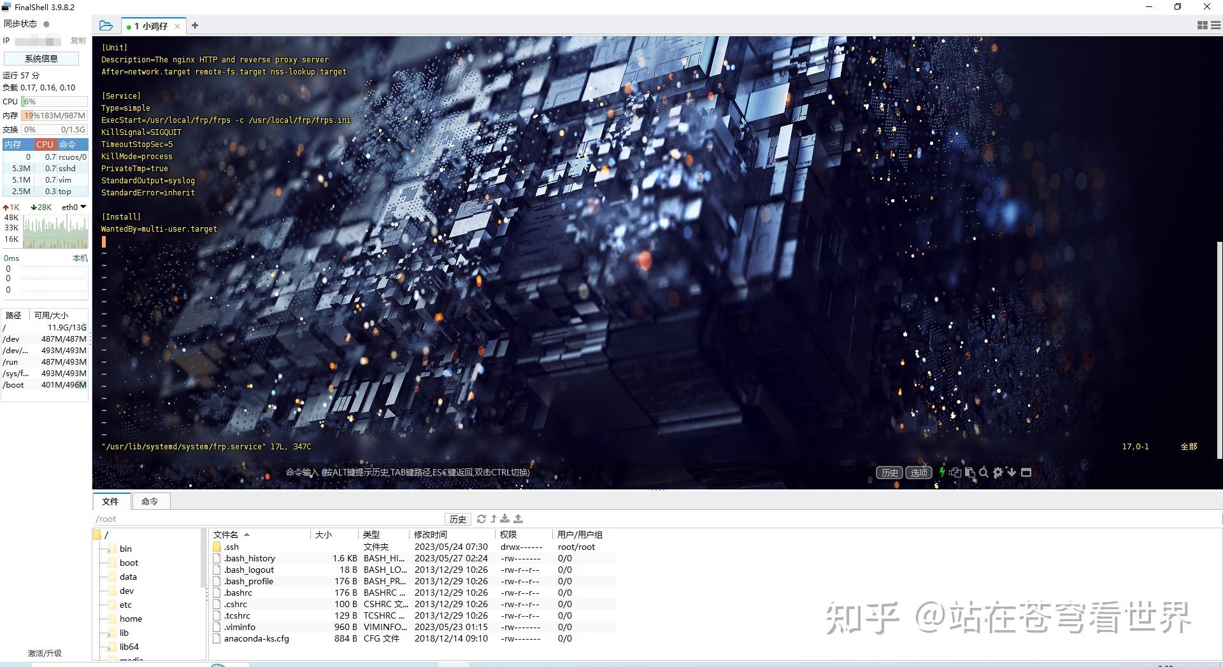Select the .bashrc file

tap(413, 593)
